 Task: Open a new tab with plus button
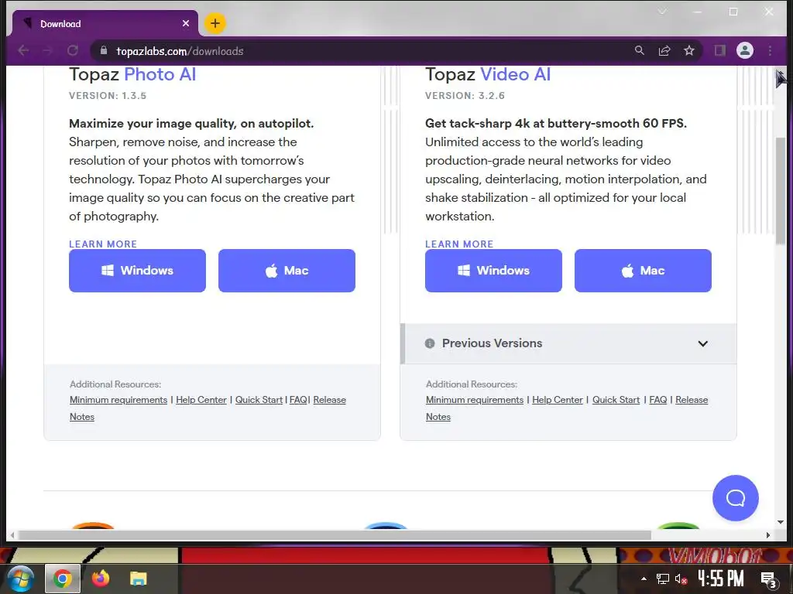pyautogui.click(x=215, y=23)
